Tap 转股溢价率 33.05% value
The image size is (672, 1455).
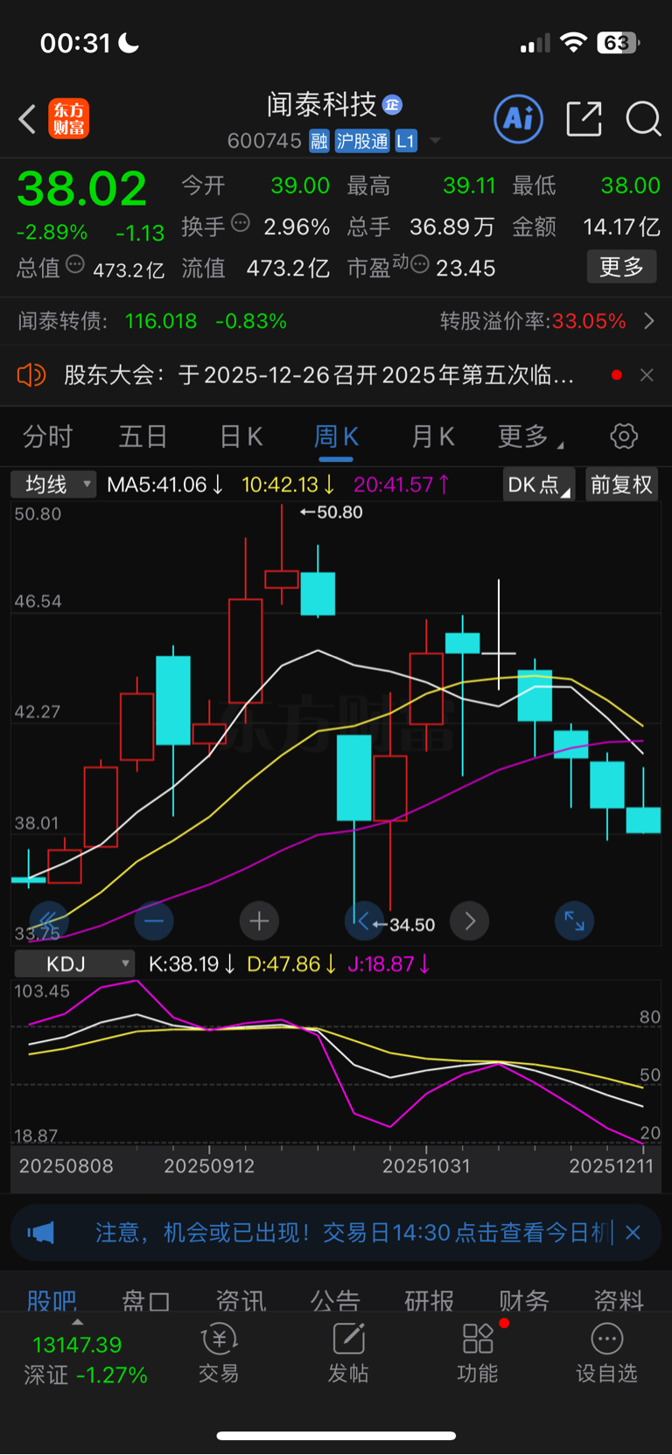[589, 321]
